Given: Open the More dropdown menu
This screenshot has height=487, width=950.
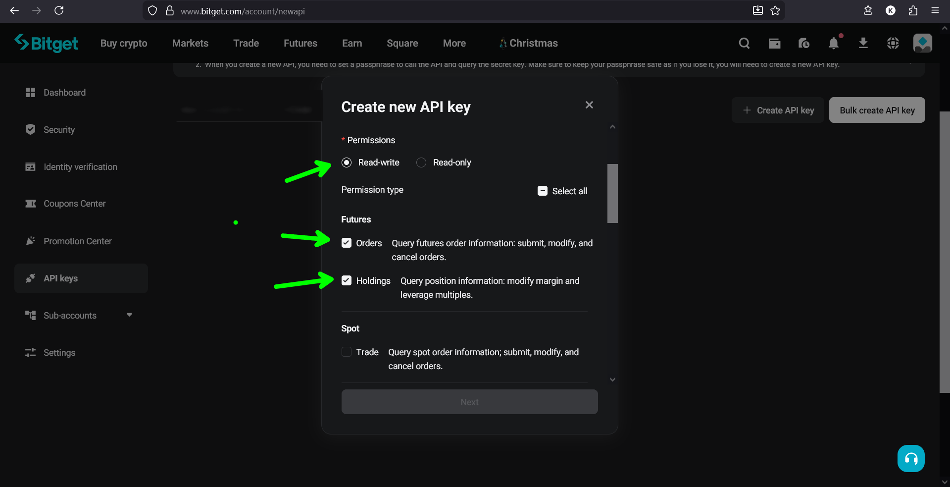Looking at the screenshot, I should point(454,43).
